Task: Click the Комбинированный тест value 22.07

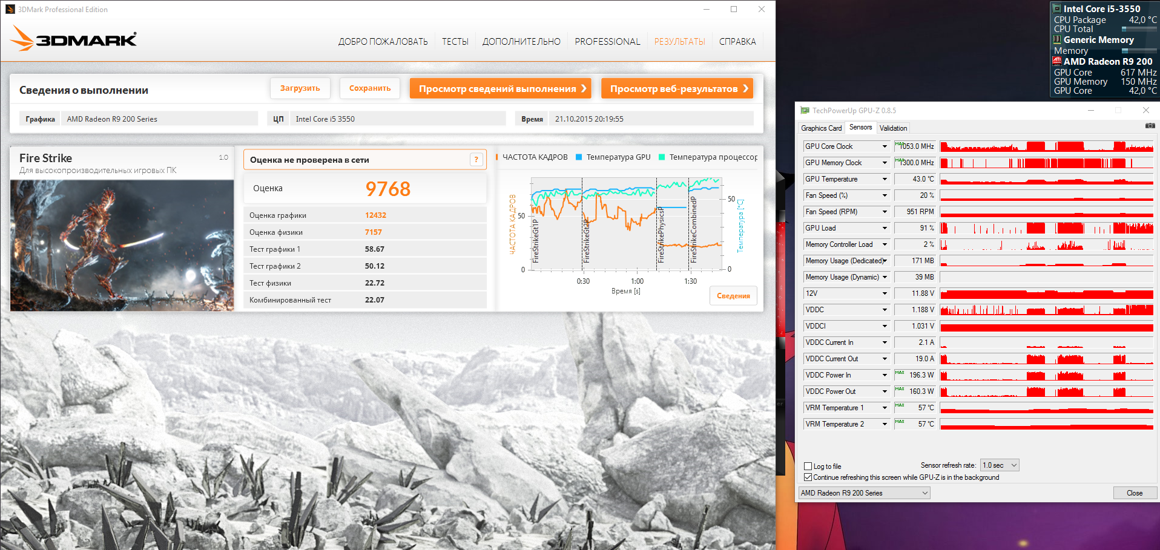Action: pyautogui.click(x=375, y=300)
